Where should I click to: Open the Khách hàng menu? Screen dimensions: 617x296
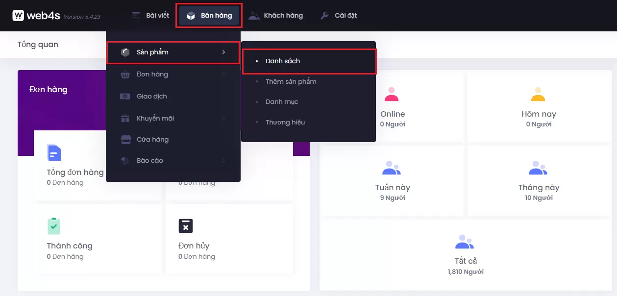click(x=276, y=16)
